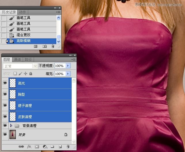Open History panel options menu icon
Screen dimensions: 185x152
58,12
